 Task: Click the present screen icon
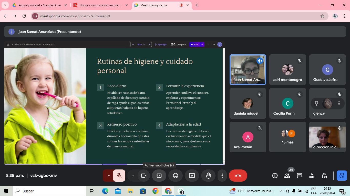coord(192,176)
